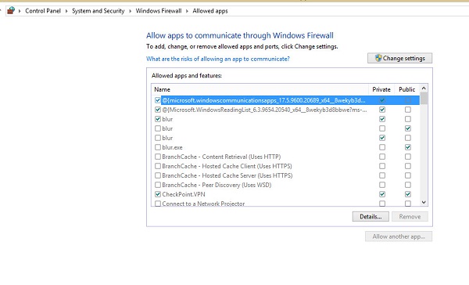Check Public for Hosted Cache Server
Screen dimensions: 469x285
(x=408, y=175)
